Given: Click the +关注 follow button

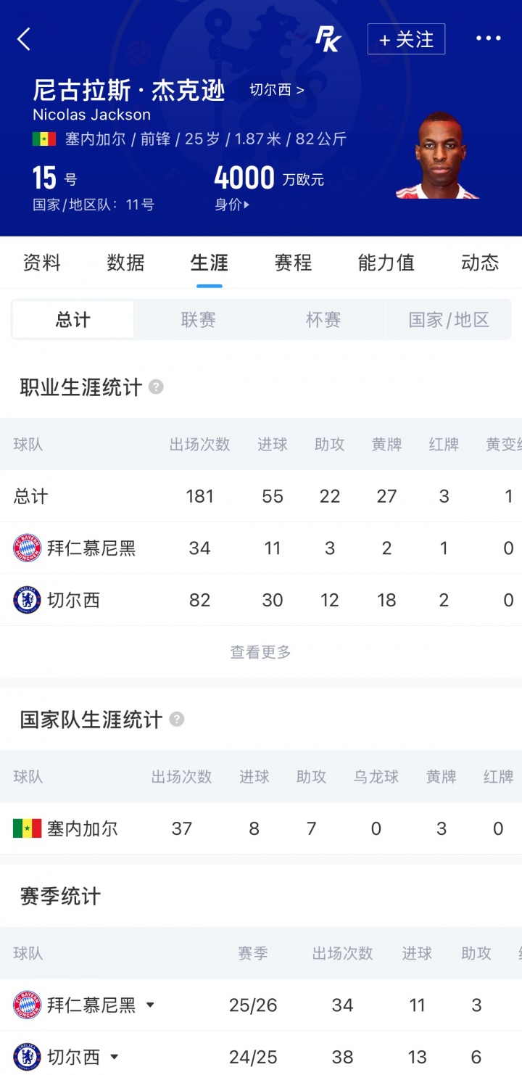Looking at the screenshot, I should 406,39.
